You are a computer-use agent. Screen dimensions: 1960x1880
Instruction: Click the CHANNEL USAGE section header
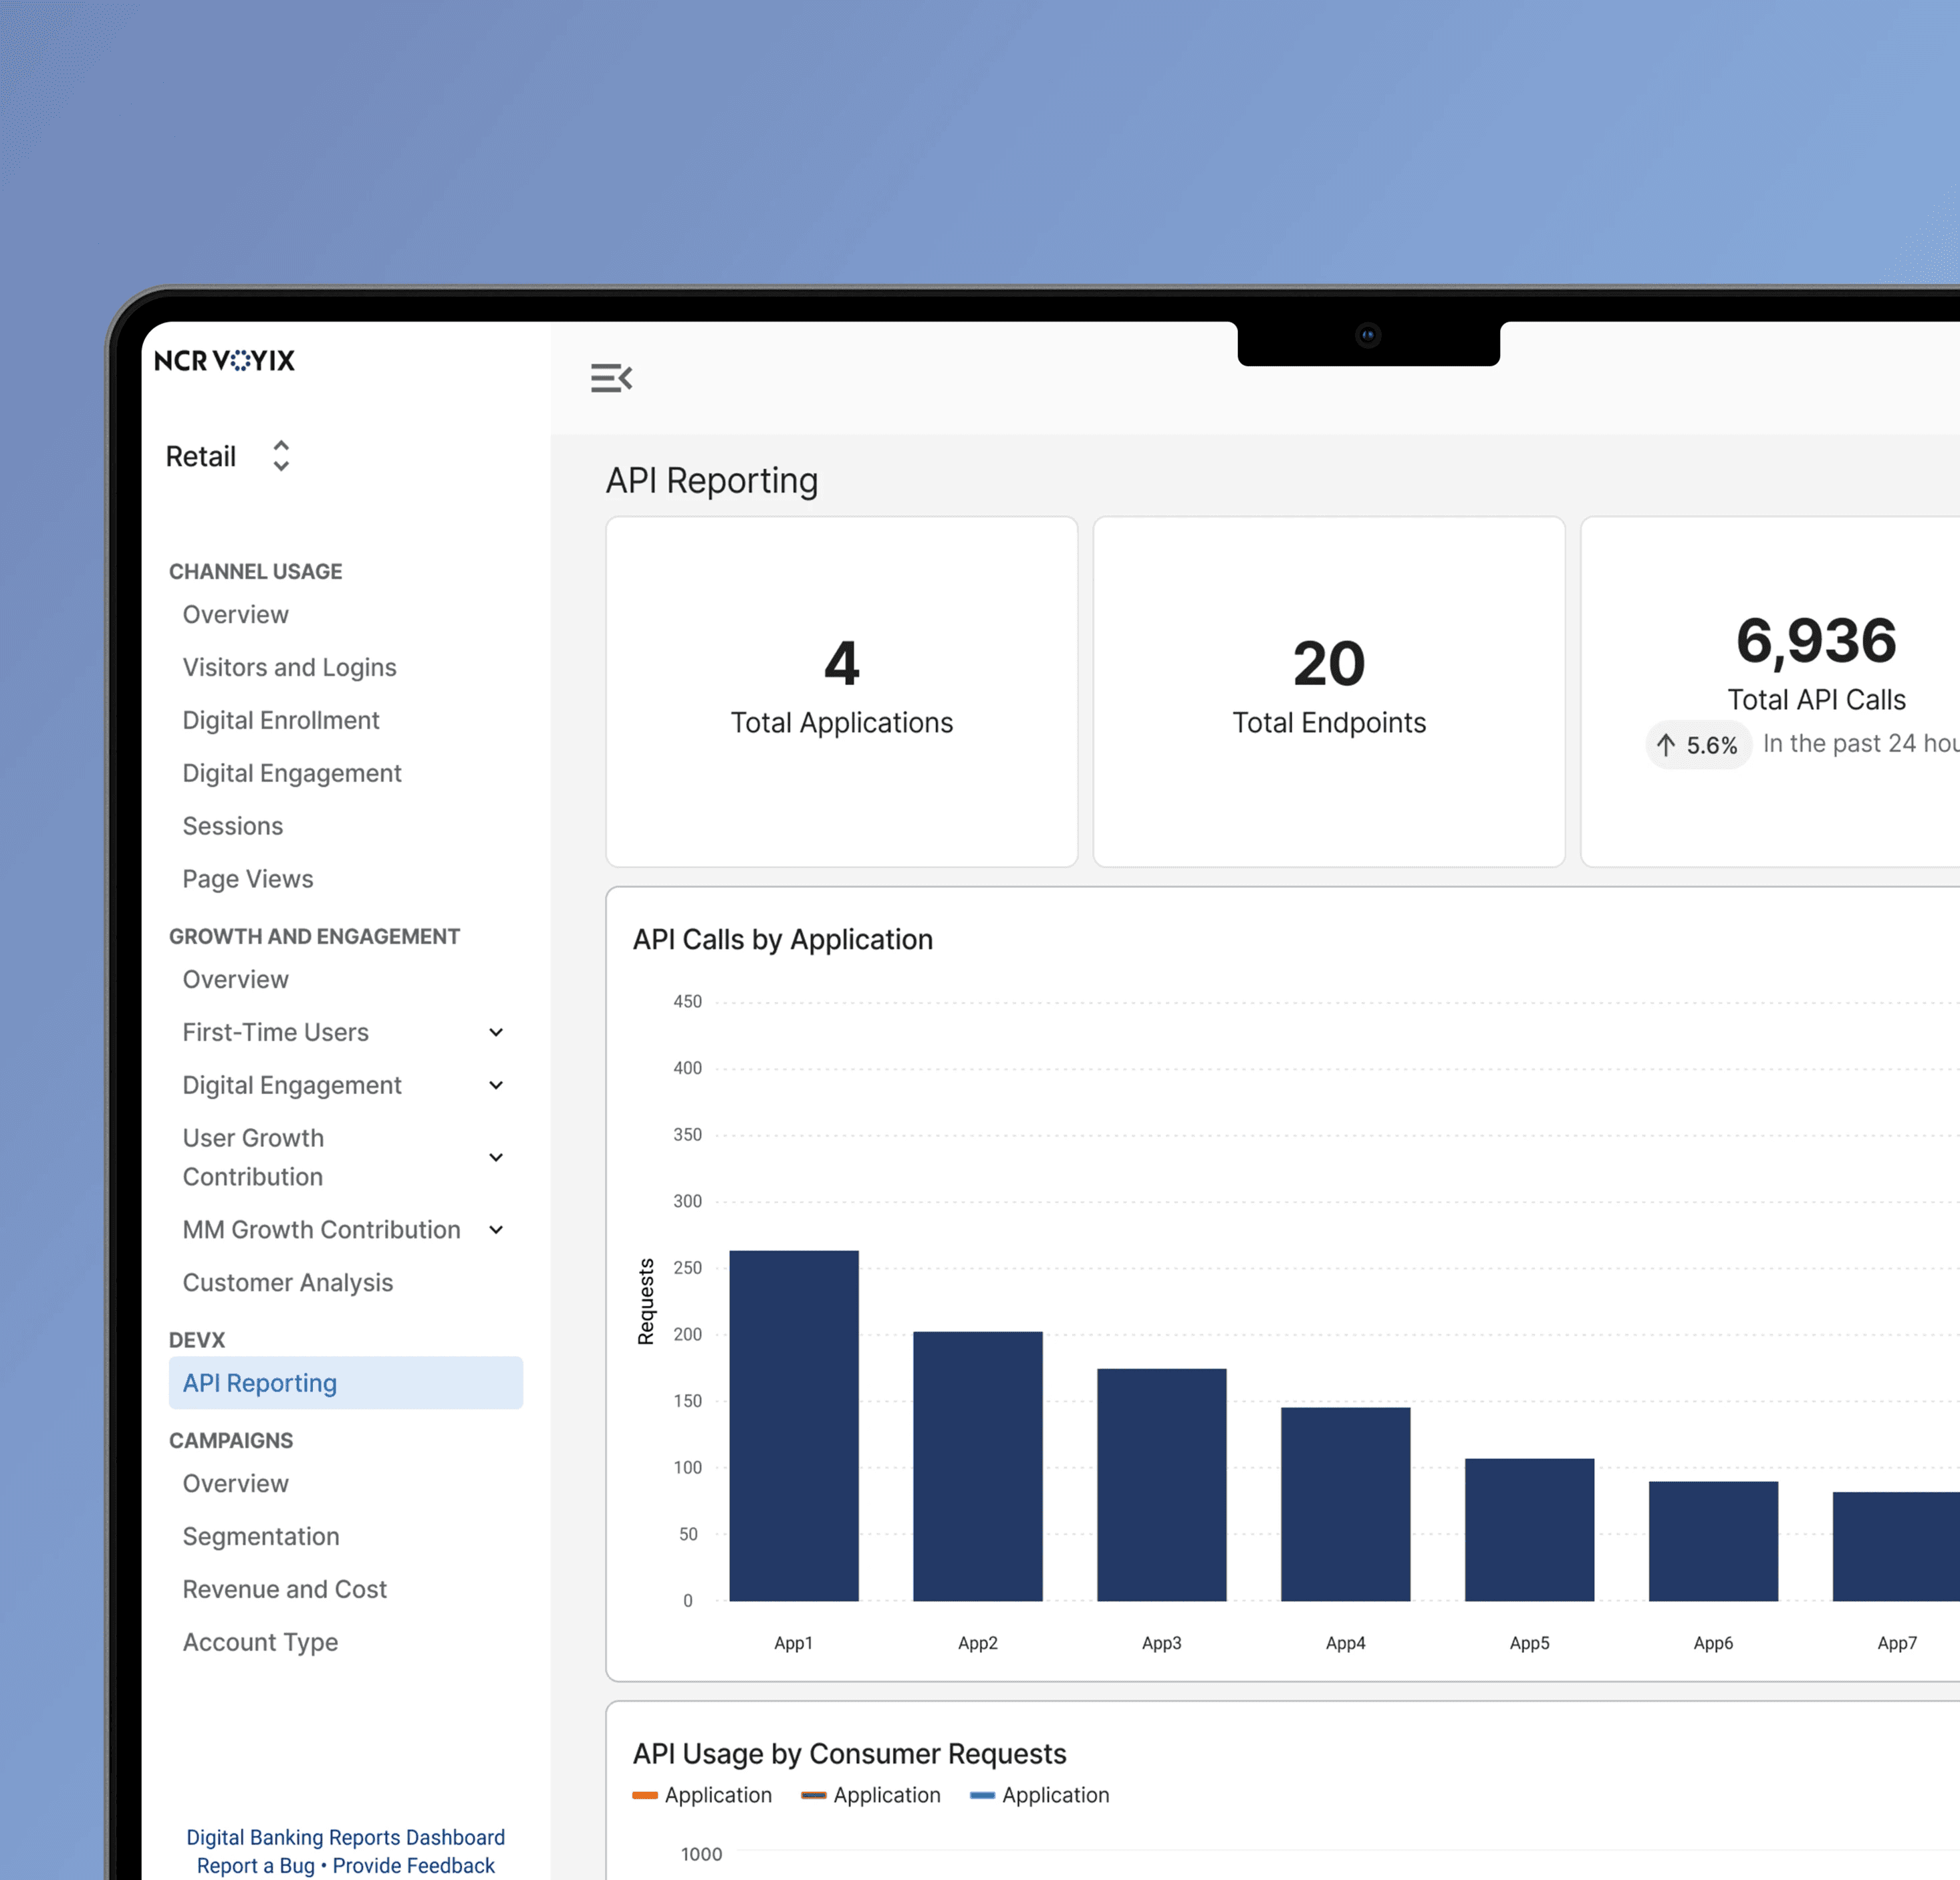point(255,571)
